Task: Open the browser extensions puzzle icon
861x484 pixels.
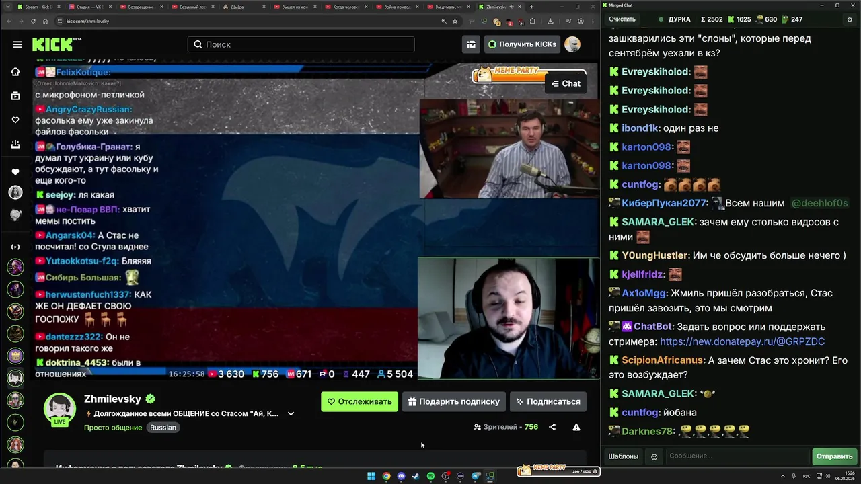Action: 533,21
